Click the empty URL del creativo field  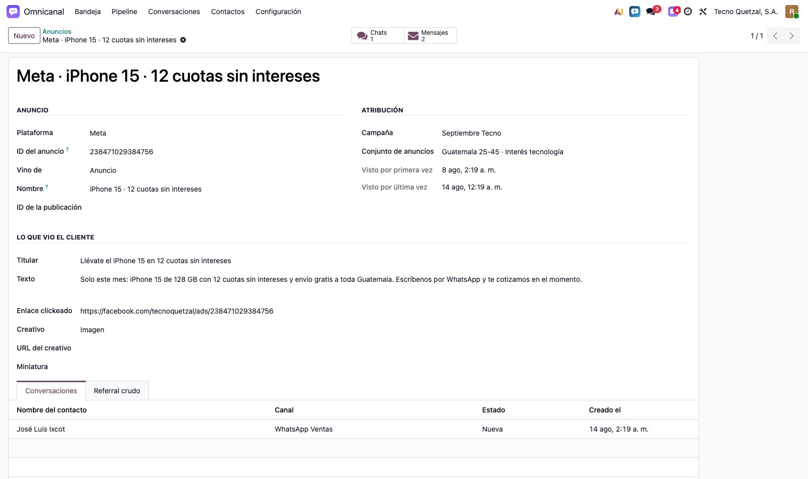[x=385, y=348]
